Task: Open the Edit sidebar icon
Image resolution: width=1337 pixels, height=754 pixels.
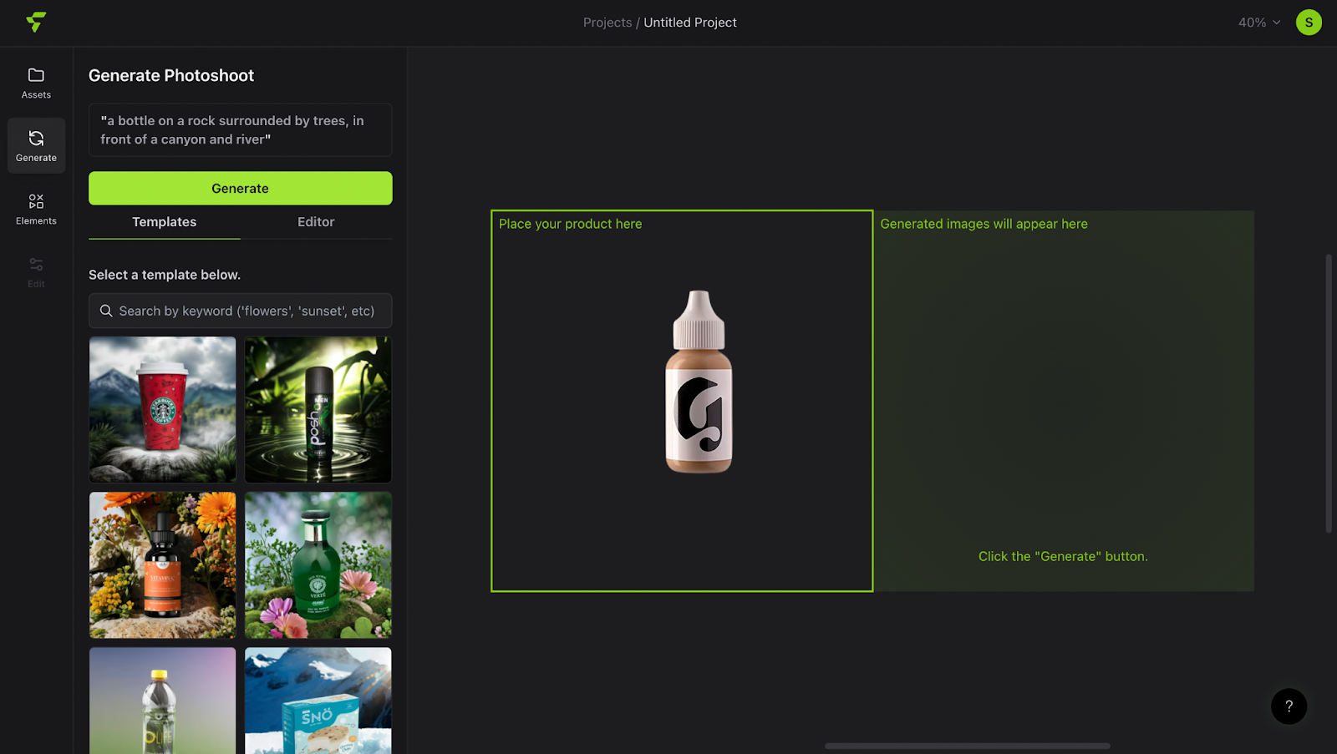Action: click(36, 272)
